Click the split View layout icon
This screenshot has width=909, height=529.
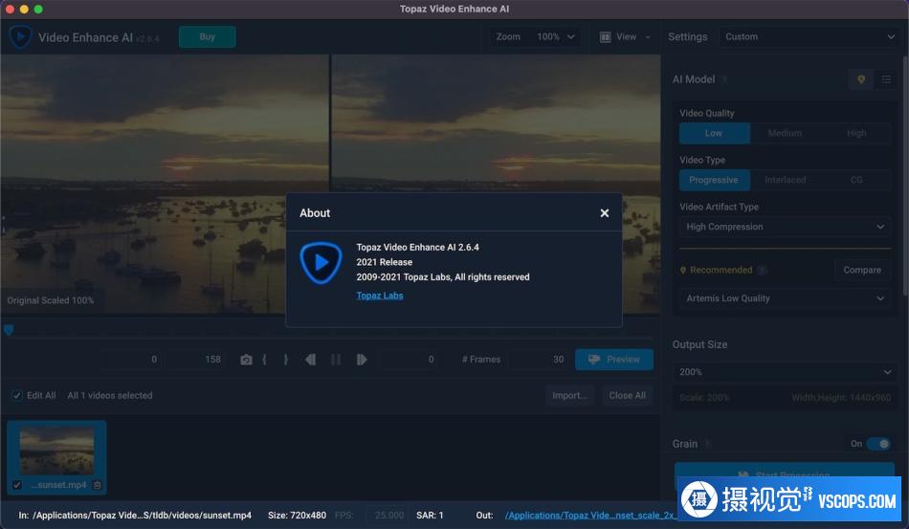[605, 37]
